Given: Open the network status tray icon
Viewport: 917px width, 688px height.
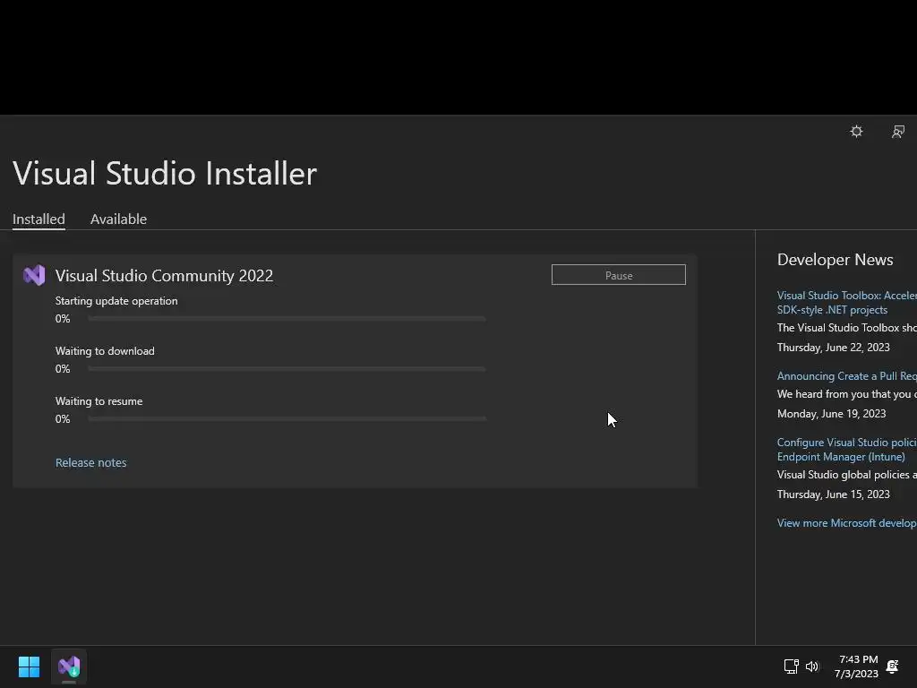Looking at the screenshot, I should click(x=791, y=666).
